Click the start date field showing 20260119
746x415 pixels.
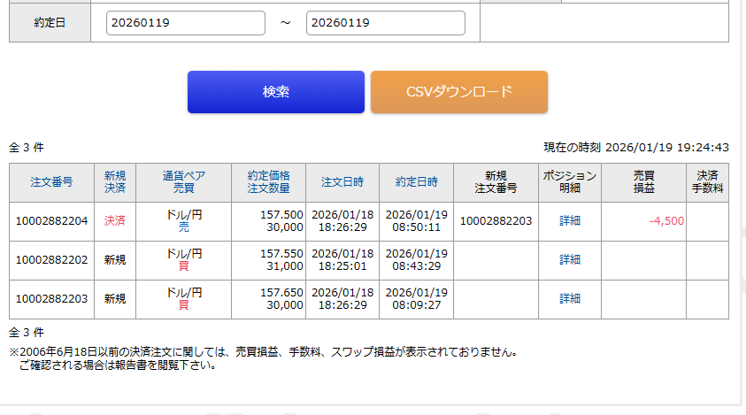[x=185, y=23]
